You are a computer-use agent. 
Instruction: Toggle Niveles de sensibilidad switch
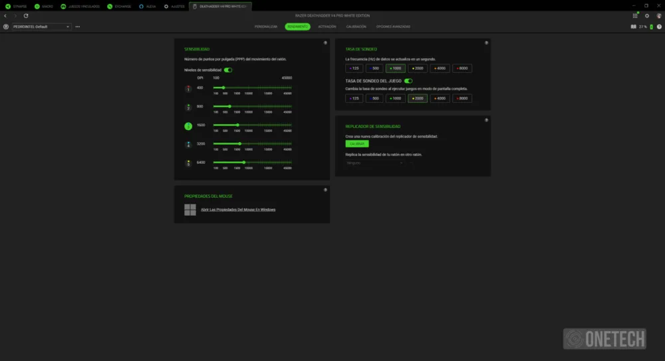[228, 70]
